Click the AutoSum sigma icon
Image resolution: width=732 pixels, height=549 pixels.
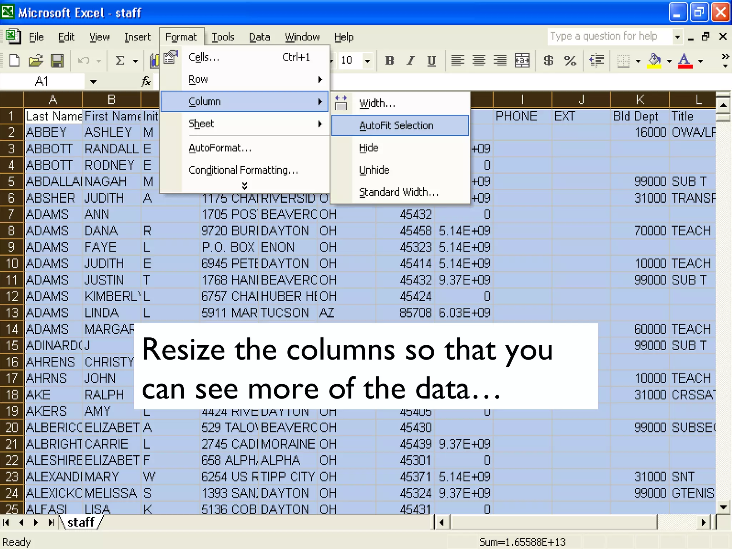coord(120,60)
